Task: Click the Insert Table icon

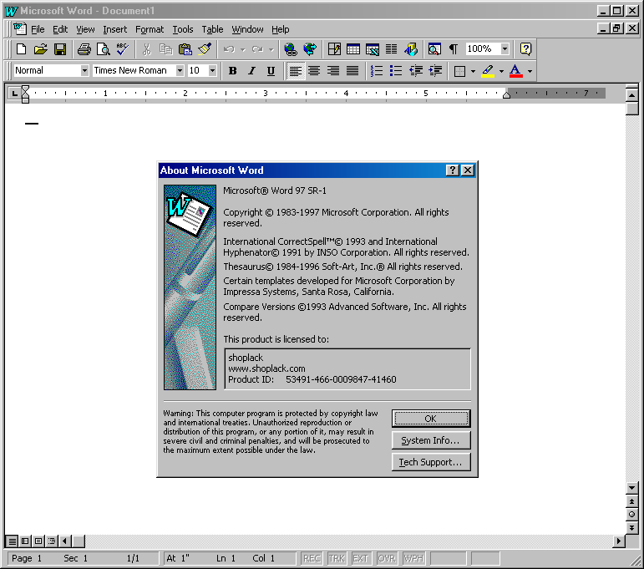Action: coord(353,49)
